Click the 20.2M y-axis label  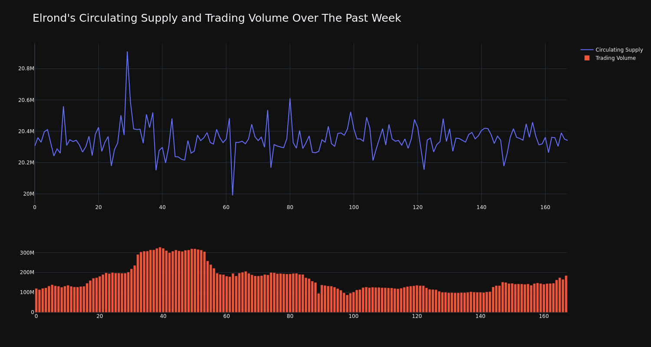[x=26, y=163]
